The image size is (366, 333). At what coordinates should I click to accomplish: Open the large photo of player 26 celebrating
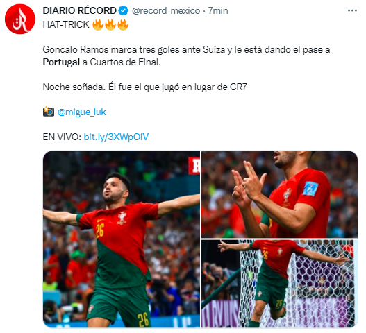[122, 239]
